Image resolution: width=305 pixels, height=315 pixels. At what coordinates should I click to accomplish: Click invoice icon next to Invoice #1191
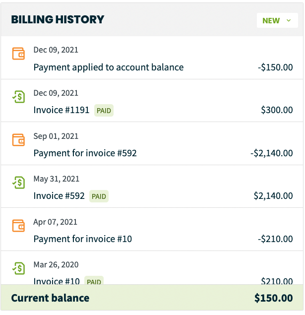click(x=18, y=96)
